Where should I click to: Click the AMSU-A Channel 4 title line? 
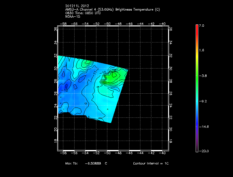[112, 9]
